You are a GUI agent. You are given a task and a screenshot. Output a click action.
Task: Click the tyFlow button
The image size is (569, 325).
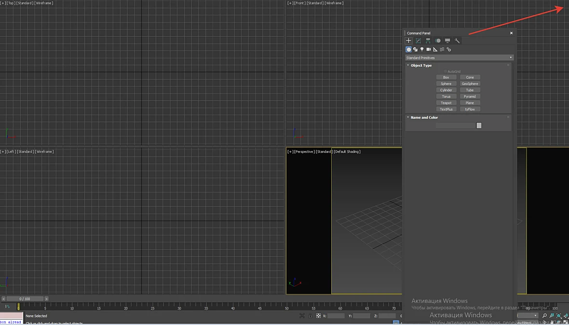470,109
